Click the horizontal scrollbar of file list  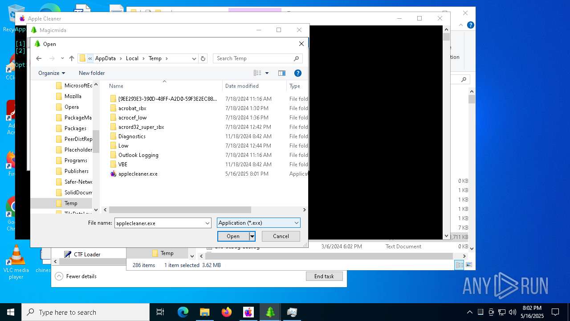click(x=180, y=210)
